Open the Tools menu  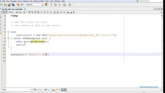[52, 1]
